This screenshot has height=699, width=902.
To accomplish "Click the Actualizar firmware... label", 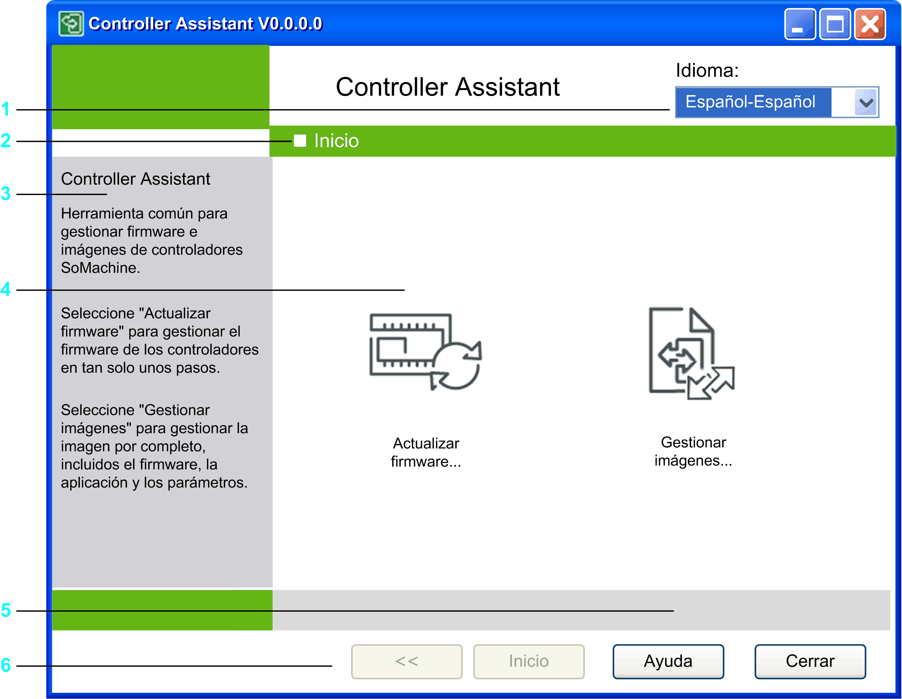I will 426,452.
